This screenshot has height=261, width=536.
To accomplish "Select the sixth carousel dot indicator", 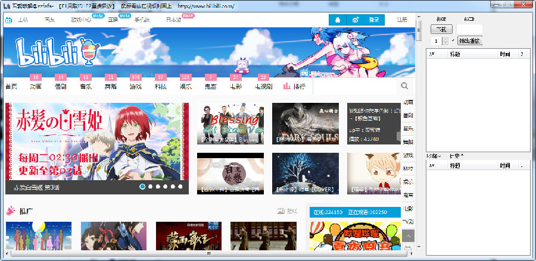I will [180, 187].
